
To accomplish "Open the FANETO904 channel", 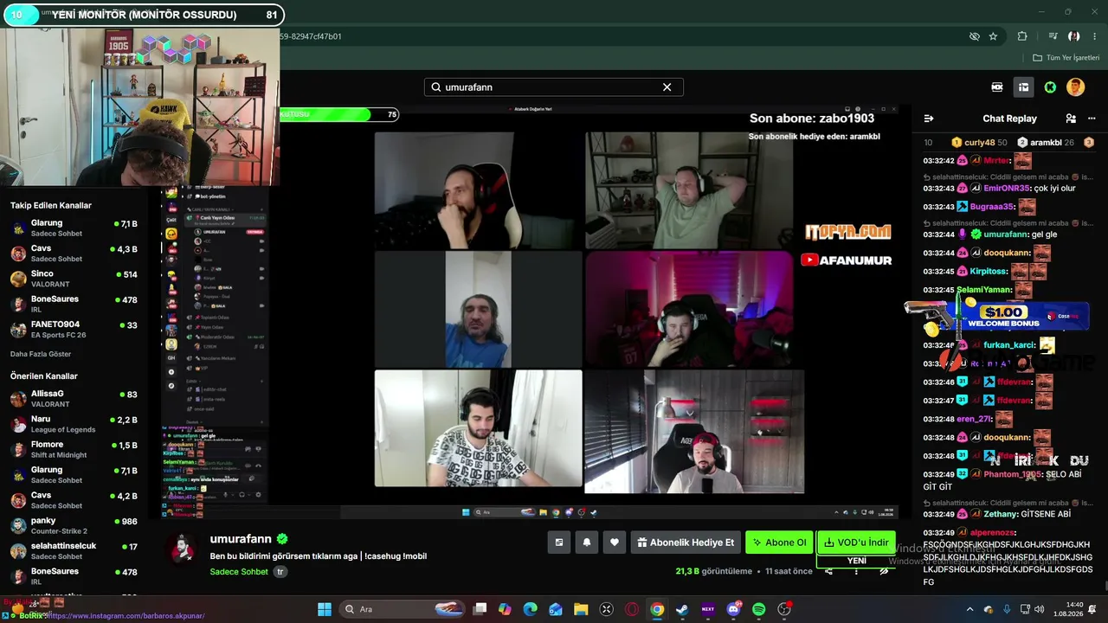I will (x=74, y=329).
